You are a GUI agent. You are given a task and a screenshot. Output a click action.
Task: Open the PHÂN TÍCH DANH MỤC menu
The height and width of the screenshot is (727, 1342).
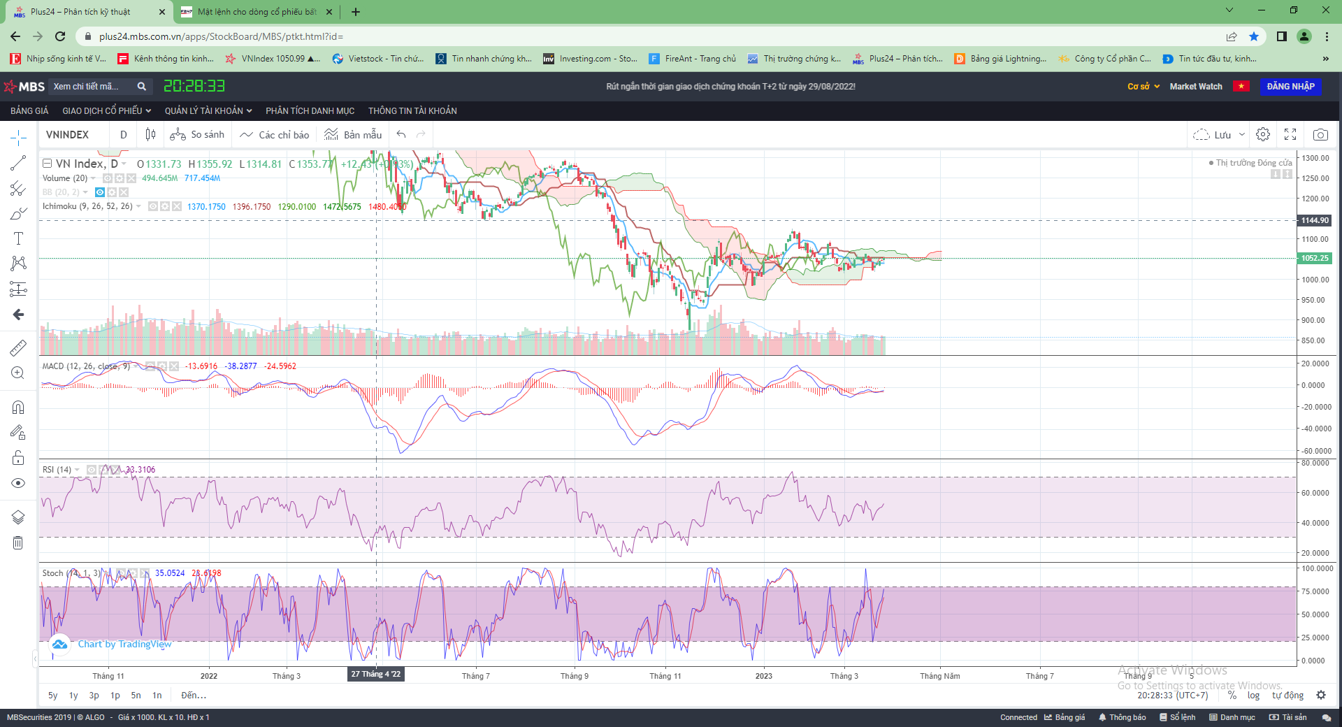tap(310, 110)
